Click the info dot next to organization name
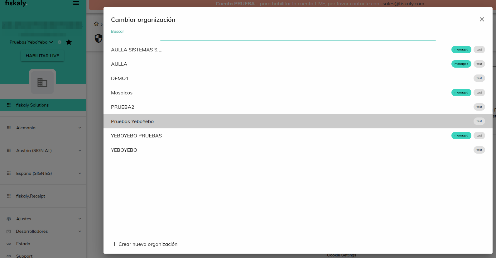The width and height of the screenshot is (496, 258). pyautogui.click(x=60, y=42)
